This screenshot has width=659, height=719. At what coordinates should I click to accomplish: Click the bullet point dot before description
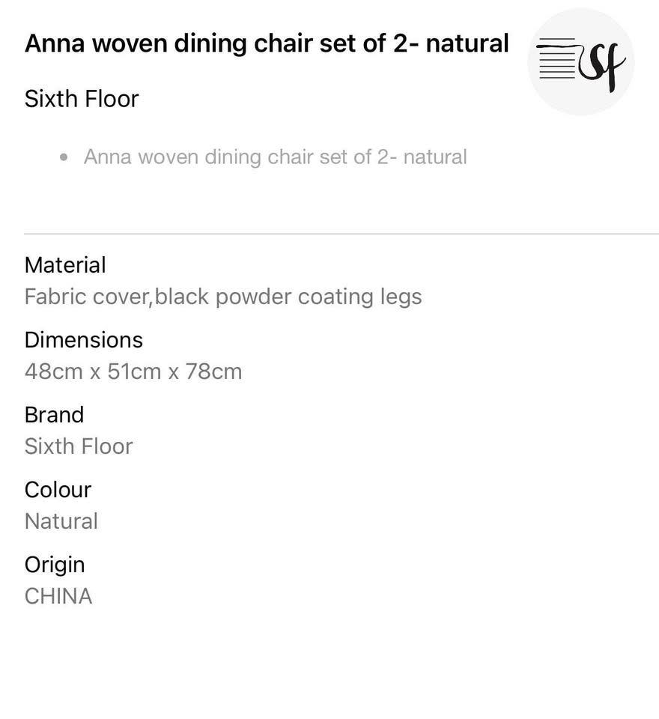click(x=64, y=158)
